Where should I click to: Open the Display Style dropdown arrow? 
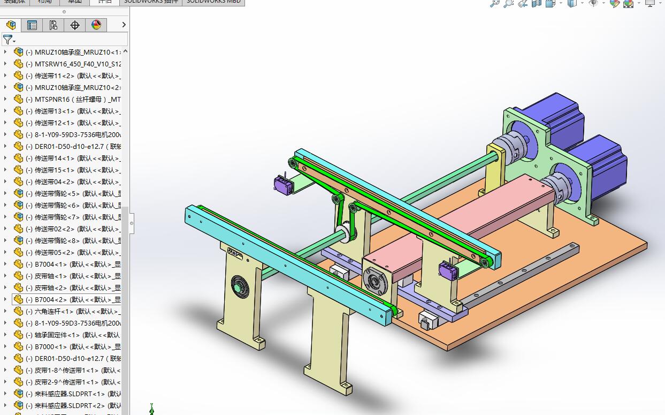(x=581, y=3)
